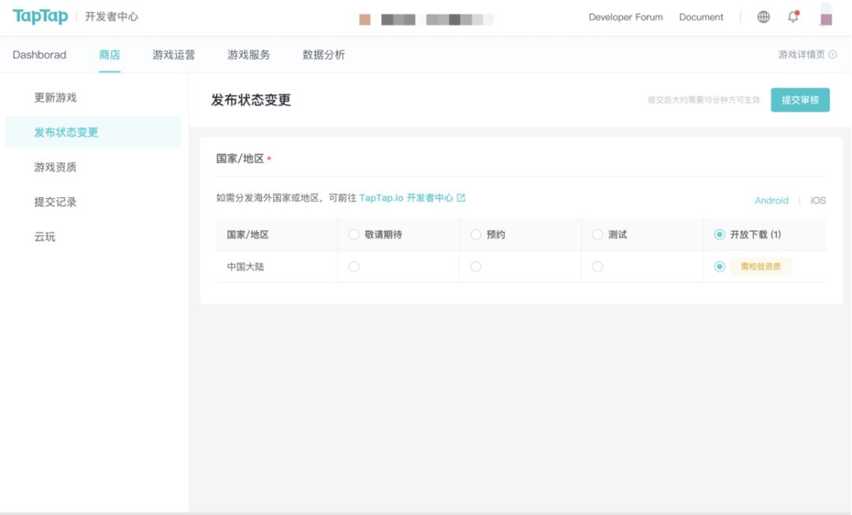Go to 游戏资质 in sidebar
852x515 pixels.
click(x=55, y=167)
